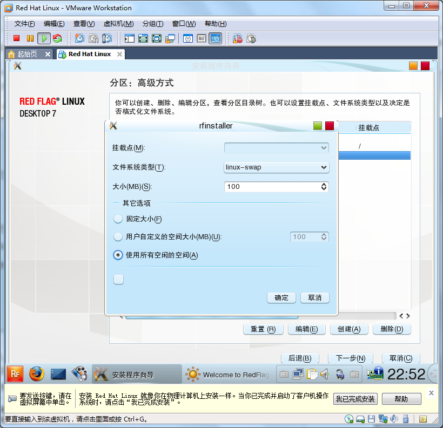
Task: Click the clipboard tray icon in guest panel
Action: coord(312,375)
